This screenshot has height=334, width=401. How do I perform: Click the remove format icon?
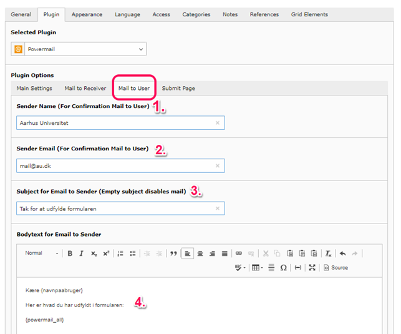[x=328, y=253]
